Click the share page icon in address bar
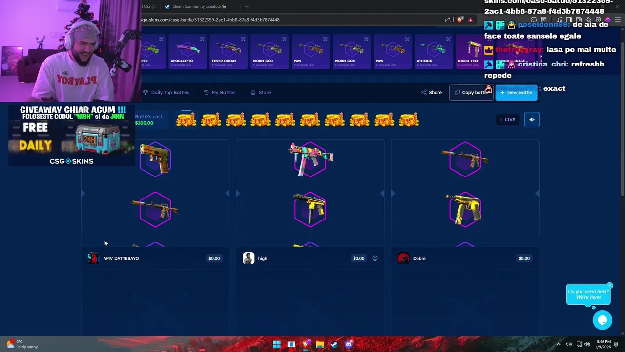The width and height of the screenshot is (625, 352). 448,20
